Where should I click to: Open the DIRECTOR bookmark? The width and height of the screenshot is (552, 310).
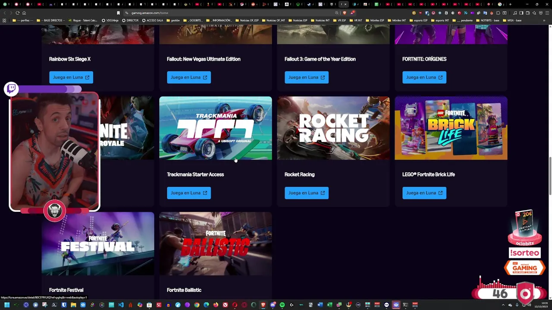(x=130, y=20)
